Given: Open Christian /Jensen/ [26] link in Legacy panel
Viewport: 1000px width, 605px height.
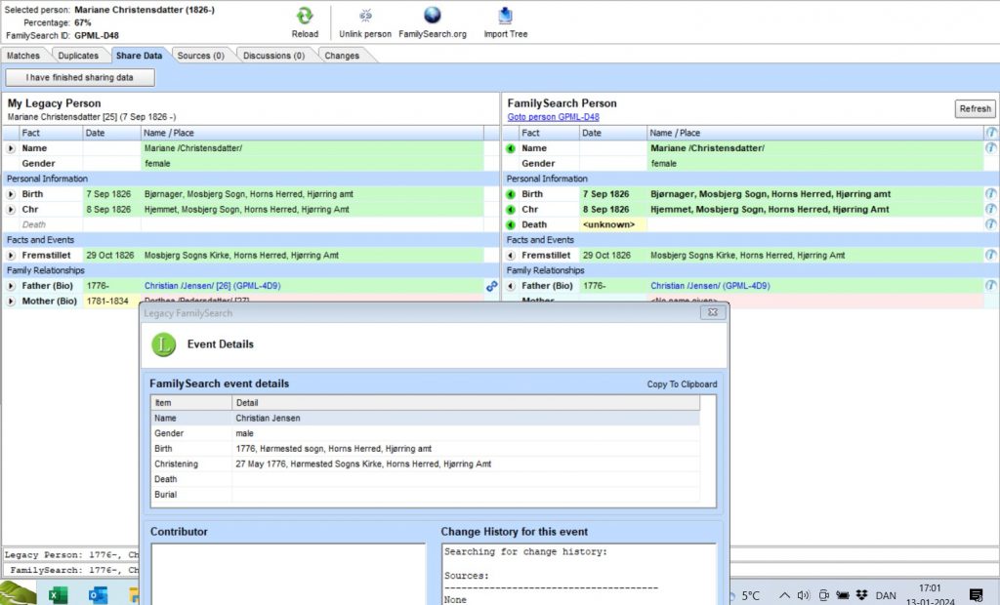Looking at the screenshot, I should click(212, 286).
